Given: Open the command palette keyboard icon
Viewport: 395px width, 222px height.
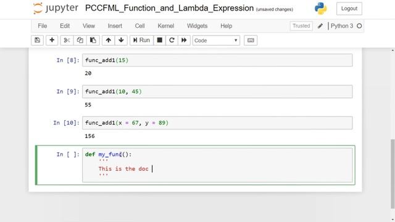Looking at the screenshot, I should pos(251,40).
